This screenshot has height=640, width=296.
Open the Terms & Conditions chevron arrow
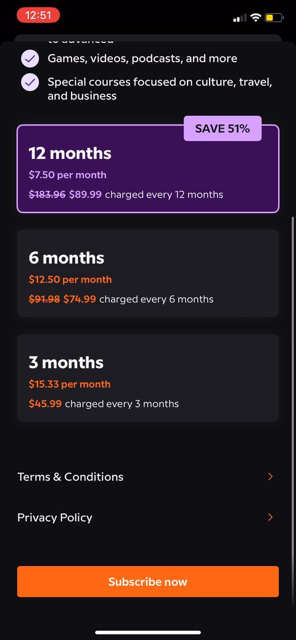[270, 476]
